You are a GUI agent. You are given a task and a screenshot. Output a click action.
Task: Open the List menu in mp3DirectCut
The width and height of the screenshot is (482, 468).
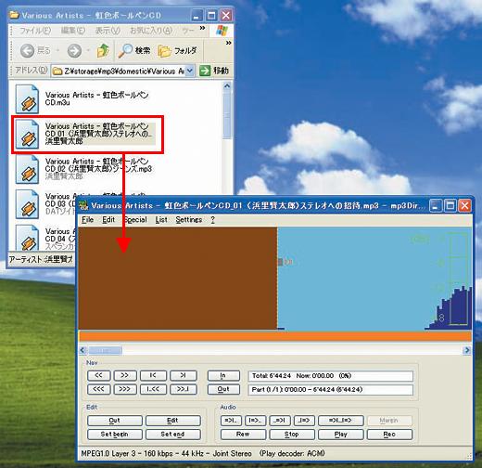coord(161,220)
